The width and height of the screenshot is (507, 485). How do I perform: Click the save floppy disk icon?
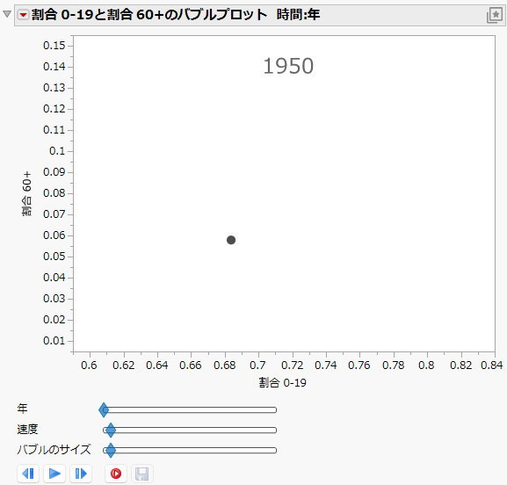pos(142,474)
